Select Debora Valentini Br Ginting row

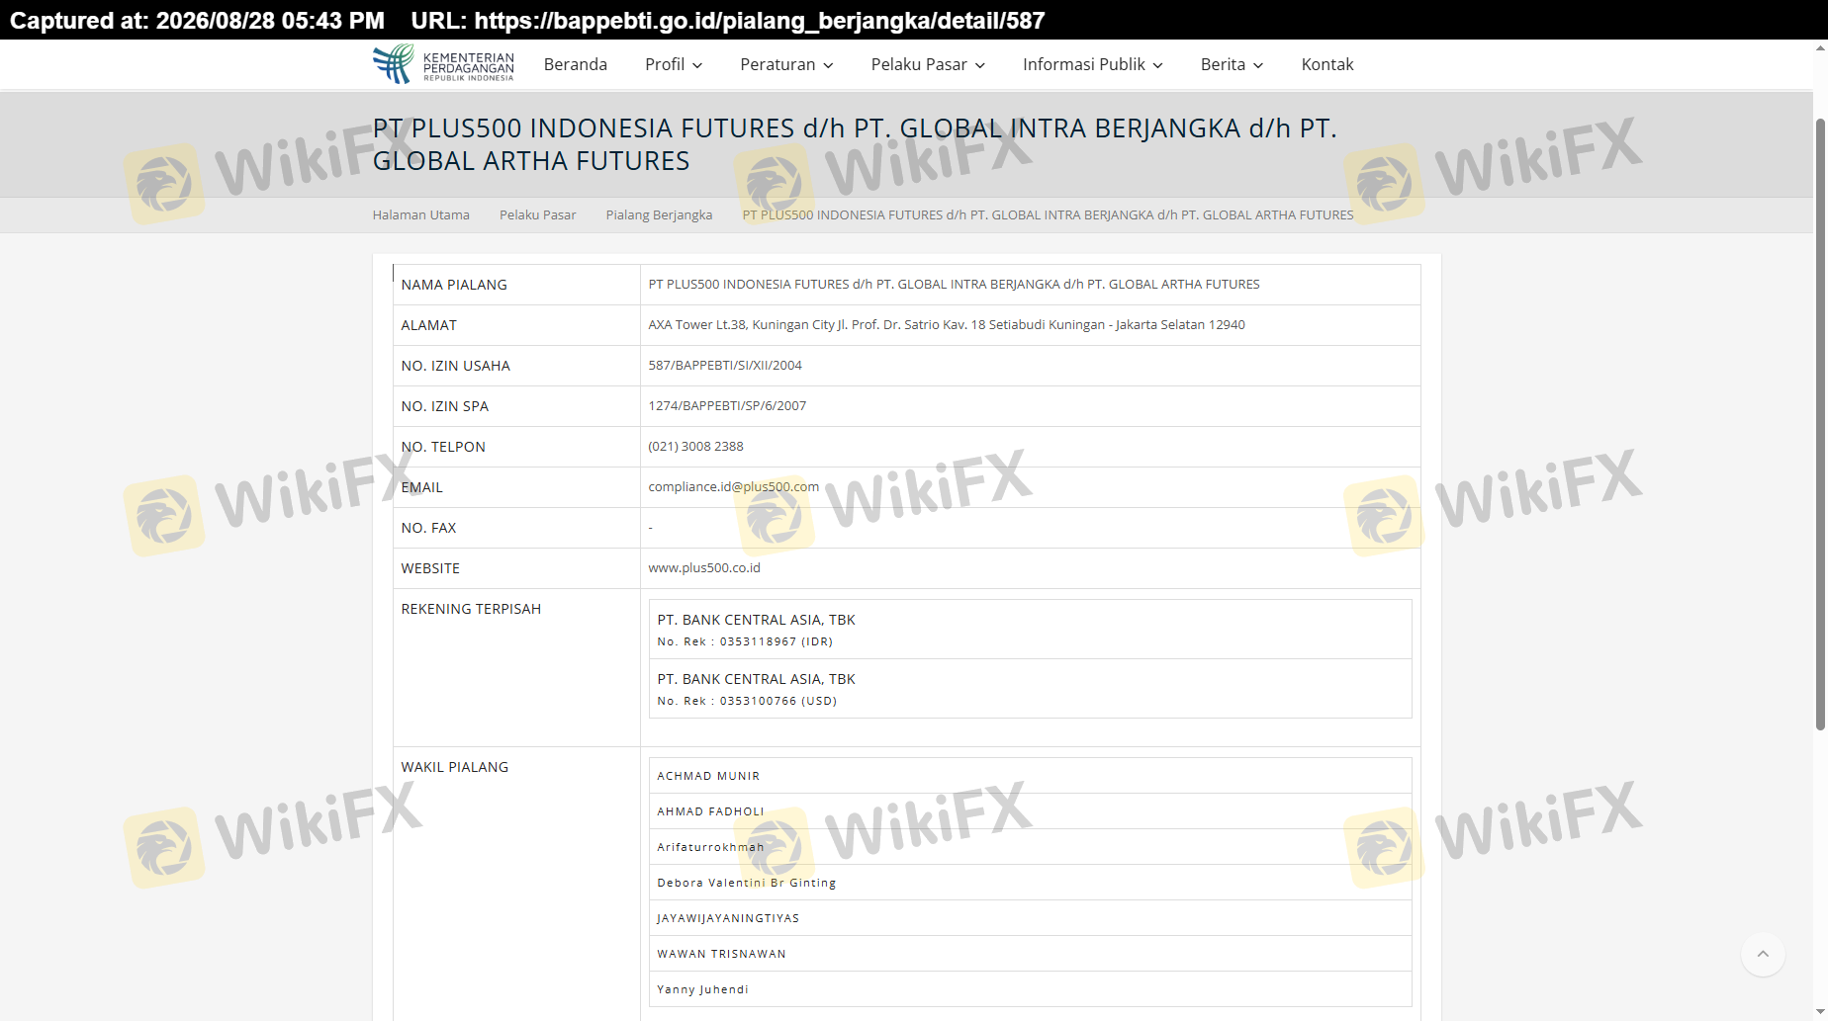(x=1030, y=883)
